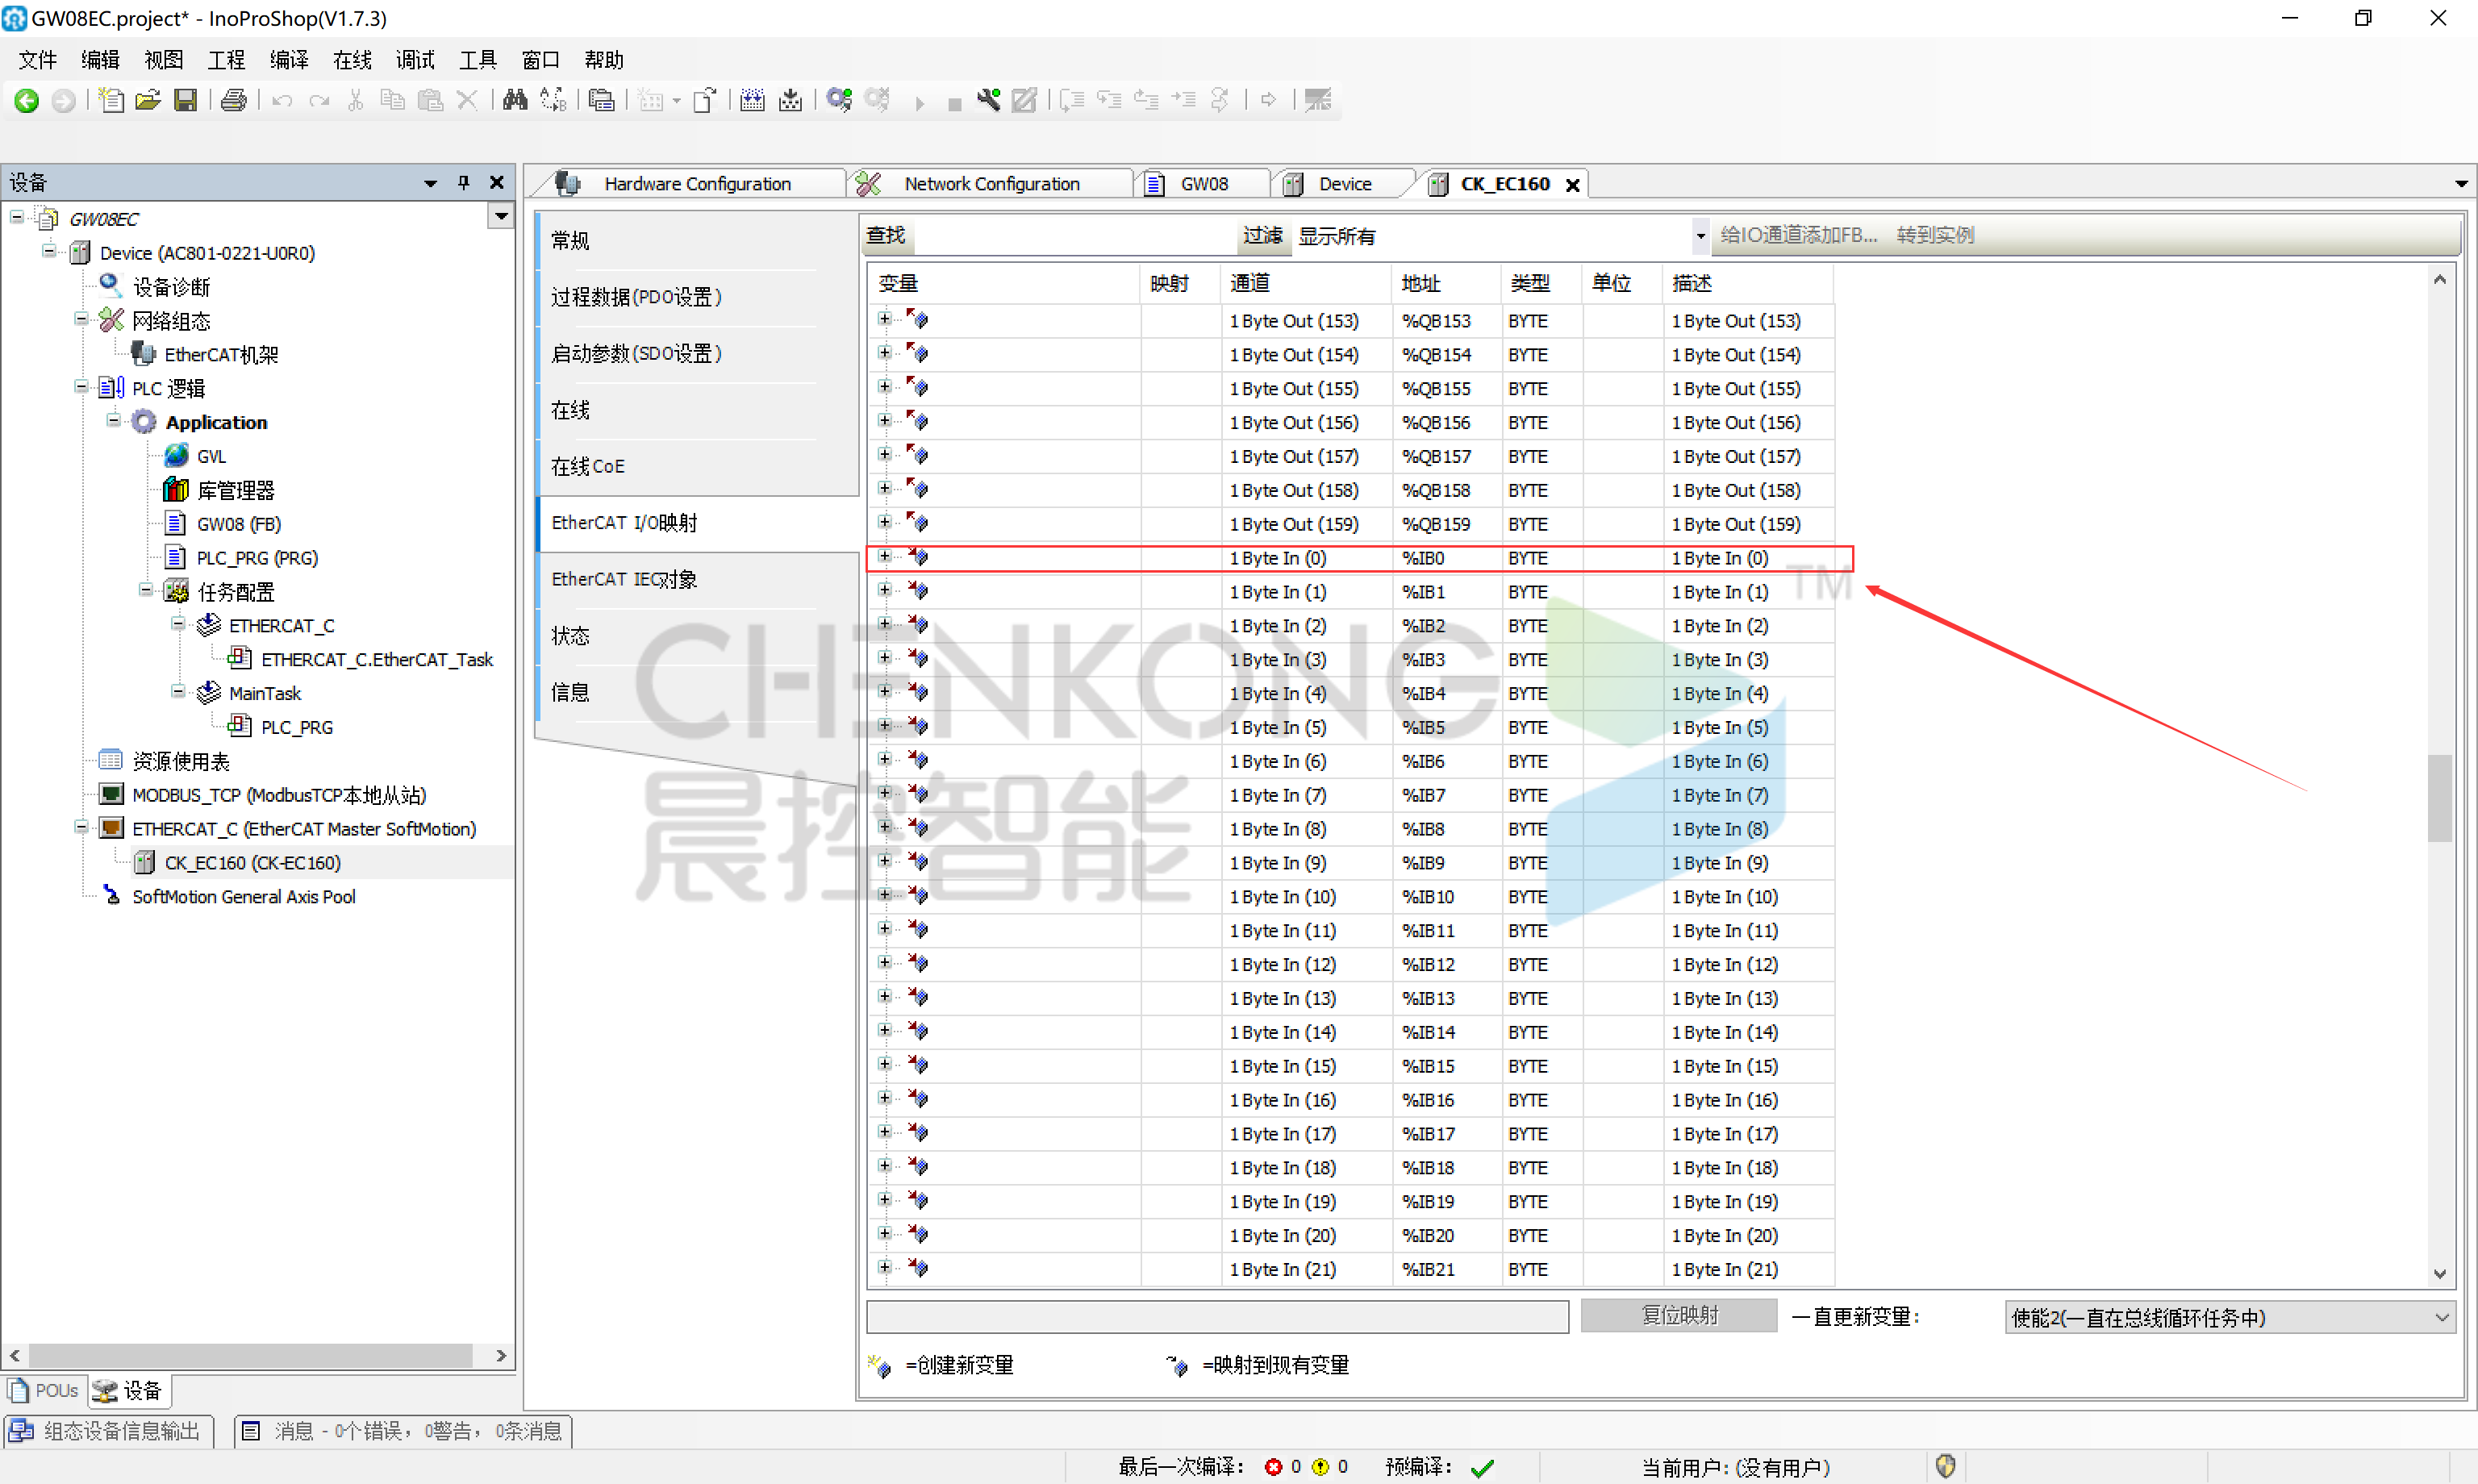The width and height of the screenshot is (2478, 1484).
Task: Pin the 设备 panel with pushpin
Action: click(463, 182)
